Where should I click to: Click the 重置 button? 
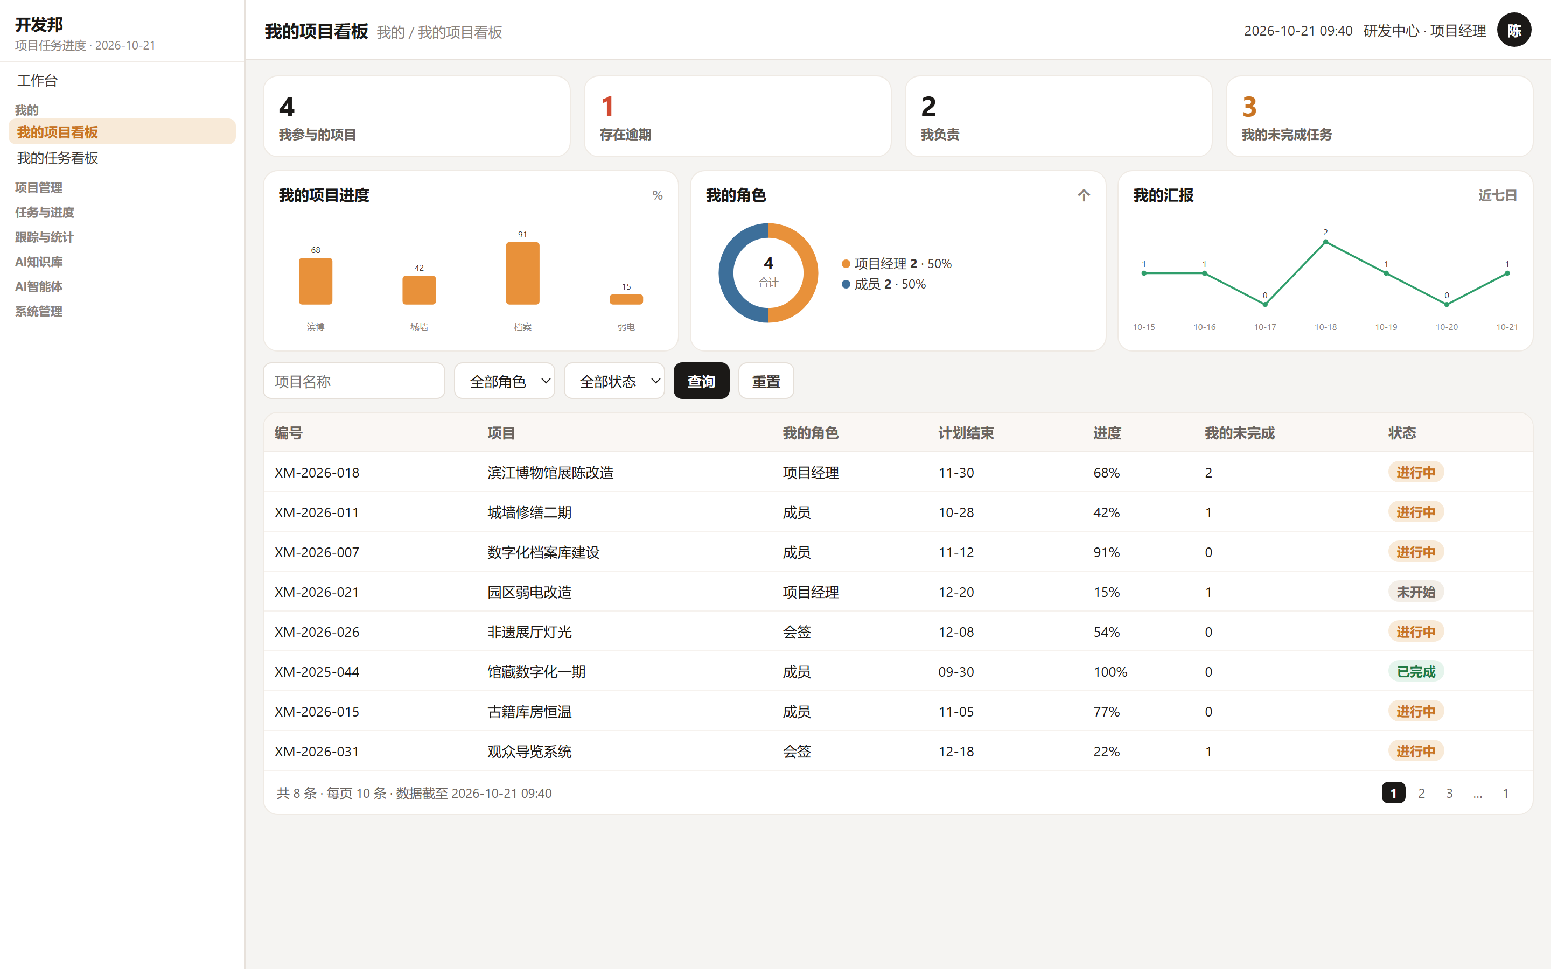coord(766,381)
